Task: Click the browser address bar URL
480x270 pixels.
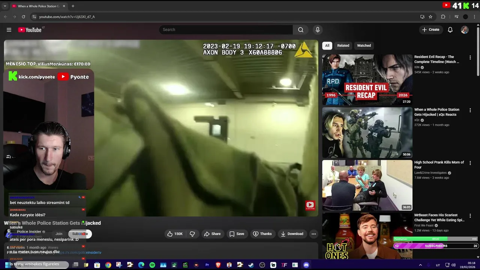Action: point(67,17)
